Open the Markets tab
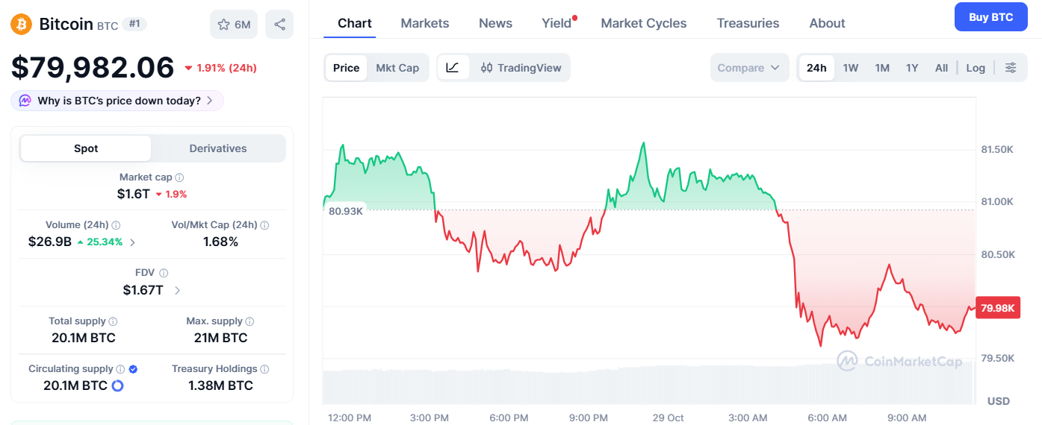 pos(425,23)
